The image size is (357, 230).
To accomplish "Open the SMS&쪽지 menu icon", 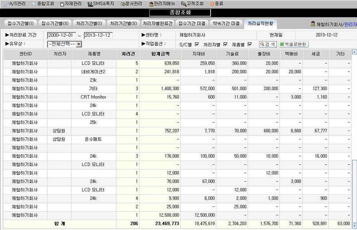I will 90,4.
